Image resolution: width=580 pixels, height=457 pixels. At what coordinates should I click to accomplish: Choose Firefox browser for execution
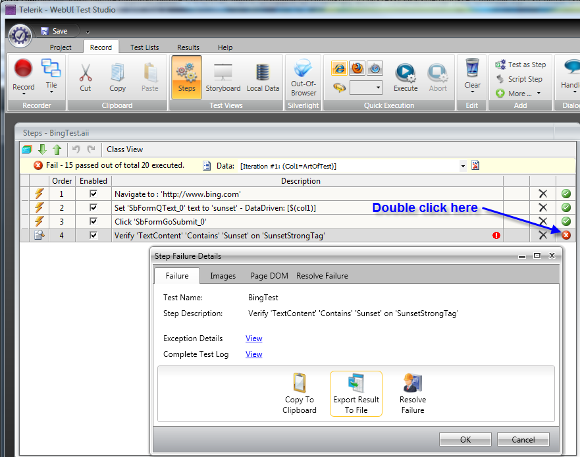pos(357,68)
